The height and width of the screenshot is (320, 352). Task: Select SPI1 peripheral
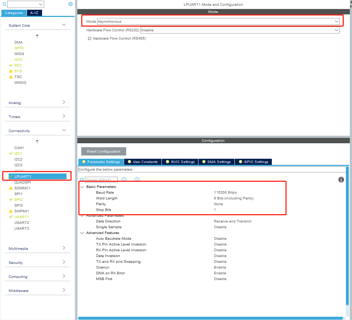tap(18, 194)
